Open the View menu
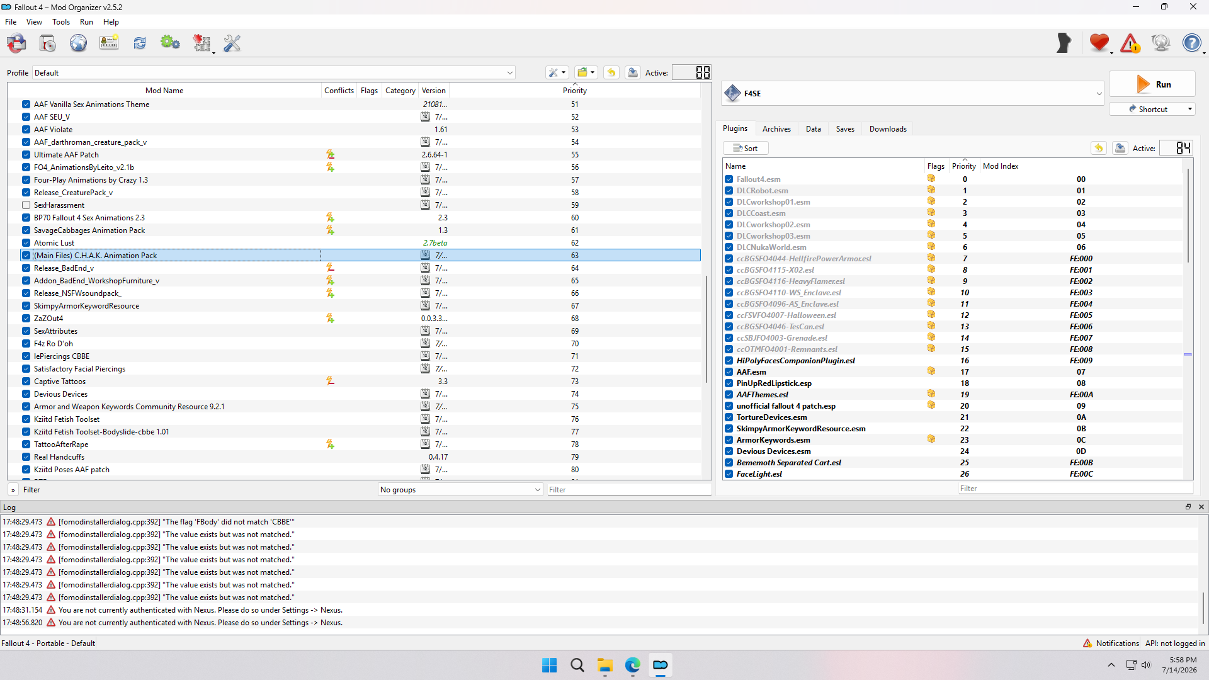Image resolution: width=1209 pixels, height=680 pixels. (x=34, y=21)
